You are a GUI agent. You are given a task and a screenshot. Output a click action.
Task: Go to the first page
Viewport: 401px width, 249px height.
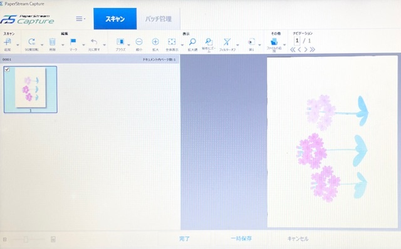293,49
